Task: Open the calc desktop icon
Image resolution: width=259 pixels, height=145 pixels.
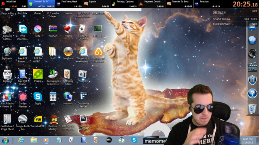Action: click(53, 97)
